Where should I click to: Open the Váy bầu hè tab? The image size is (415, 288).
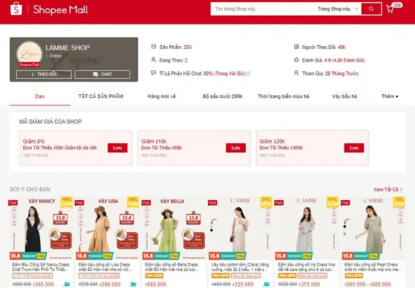coord(344,96)
